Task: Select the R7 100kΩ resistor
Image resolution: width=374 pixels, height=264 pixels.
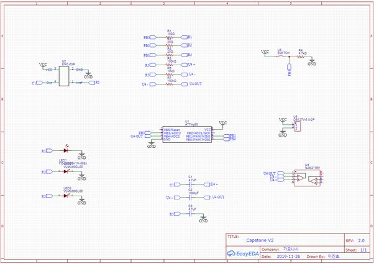Action: 169,84
